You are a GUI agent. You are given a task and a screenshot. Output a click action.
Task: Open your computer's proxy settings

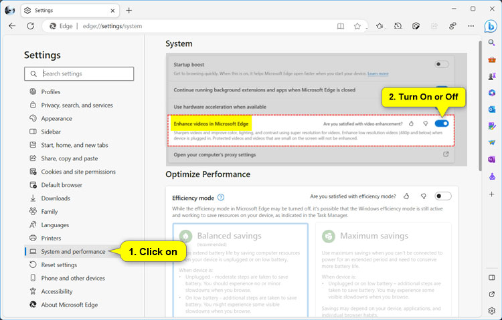coord(310,155)
